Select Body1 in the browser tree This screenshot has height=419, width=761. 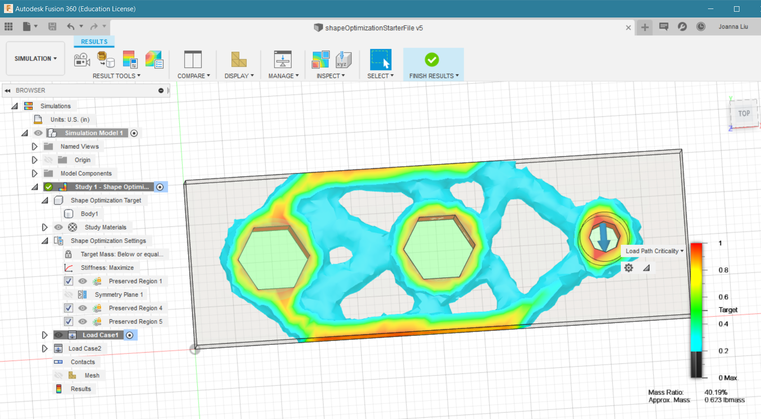point(89,214)
